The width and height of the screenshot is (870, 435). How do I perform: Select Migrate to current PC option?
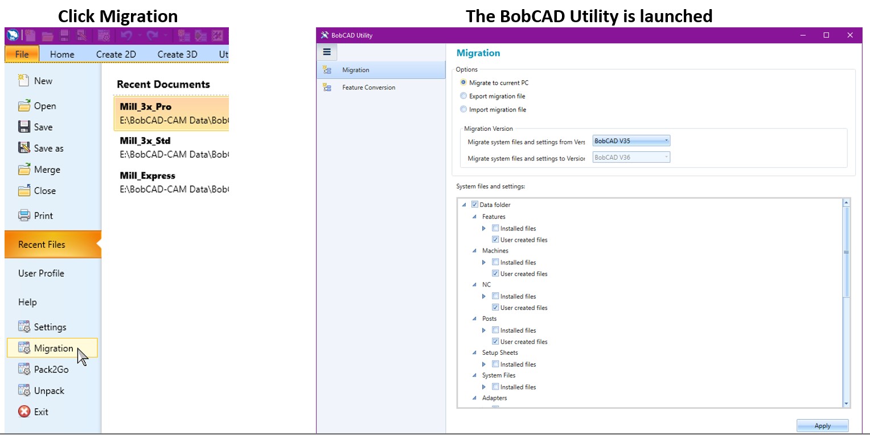tap(463, 82)
